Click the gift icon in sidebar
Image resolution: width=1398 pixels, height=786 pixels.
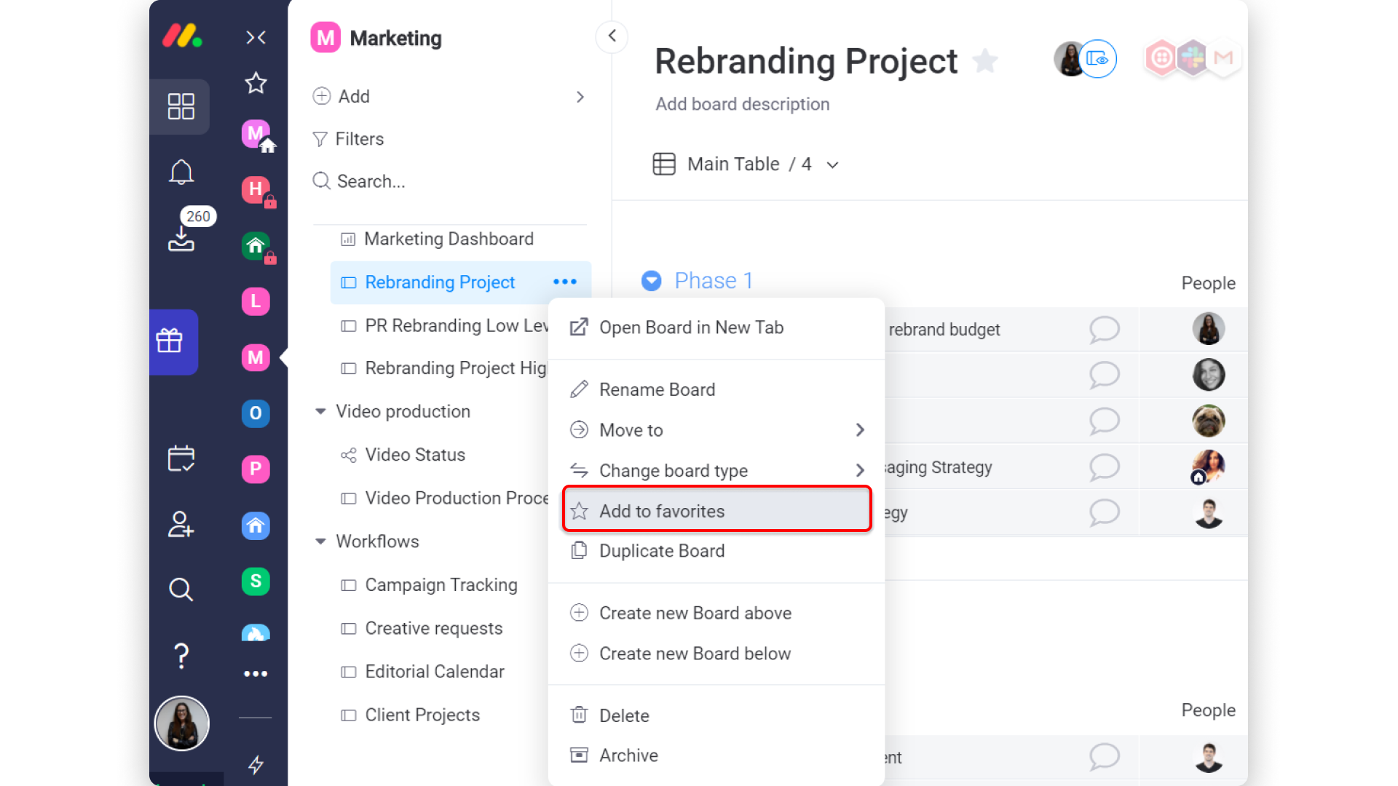[x=170, y=341]
